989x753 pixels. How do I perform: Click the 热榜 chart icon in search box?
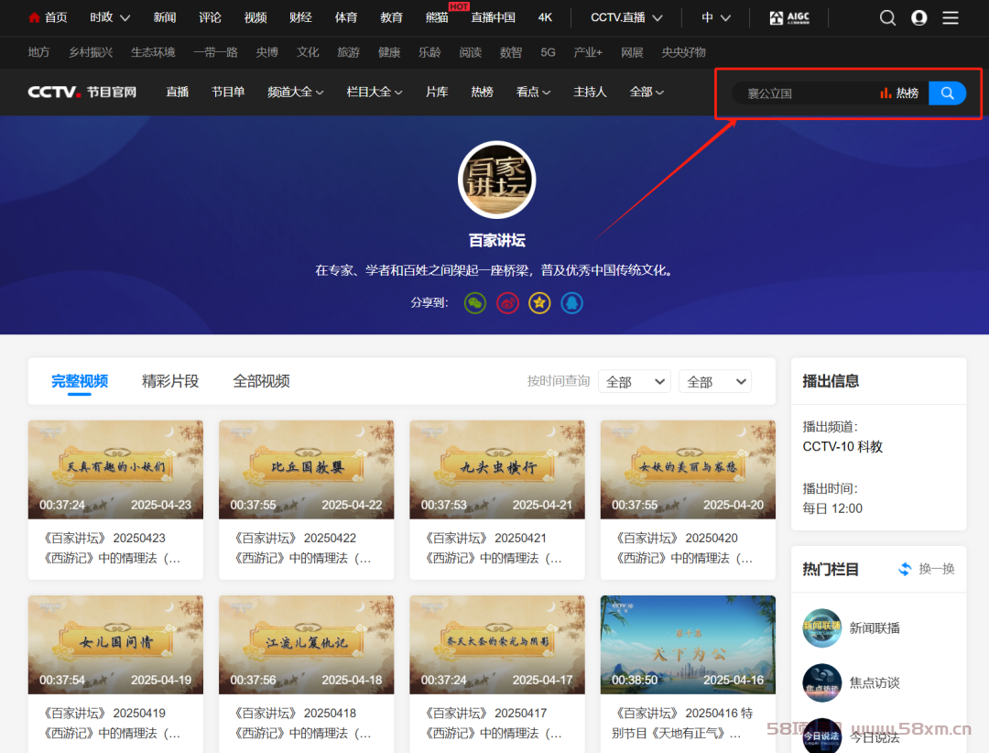coord(886,93)
